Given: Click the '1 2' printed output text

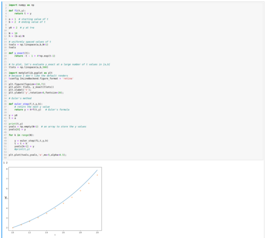Looking at the screenshot, I should 5,163.
